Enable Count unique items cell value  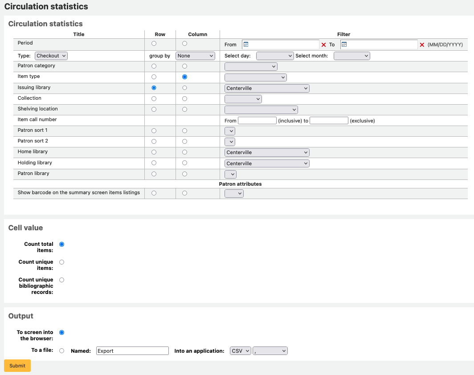61,262
